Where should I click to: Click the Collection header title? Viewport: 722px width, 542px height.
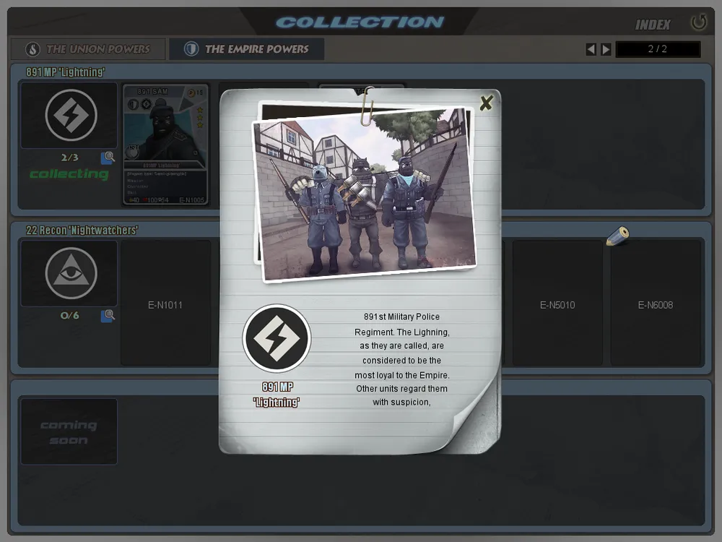click(x=360, y=22)
